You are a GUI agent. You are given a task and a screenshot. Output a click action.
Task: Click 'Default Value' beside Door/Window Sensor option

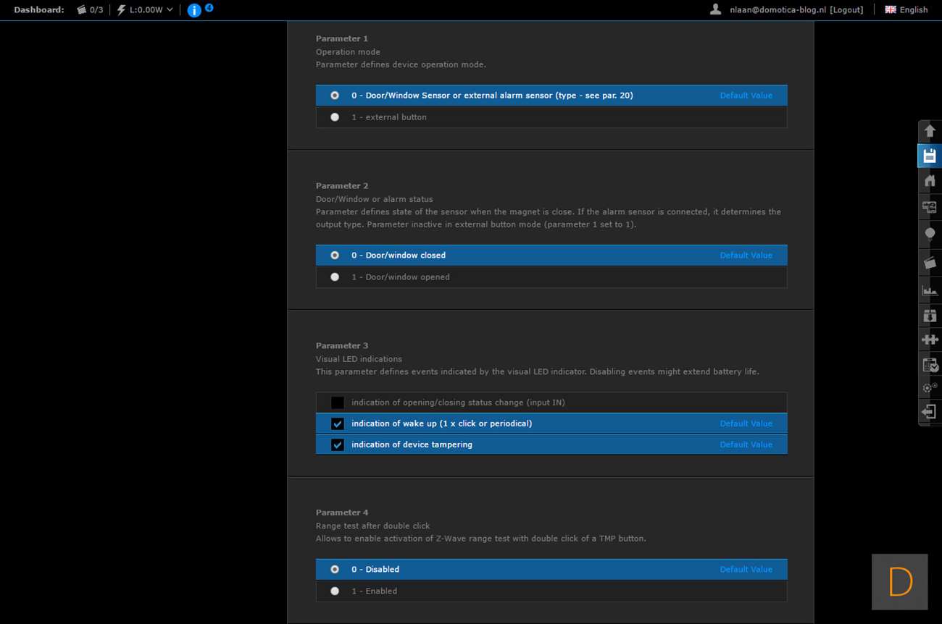(x=746, y=96)
